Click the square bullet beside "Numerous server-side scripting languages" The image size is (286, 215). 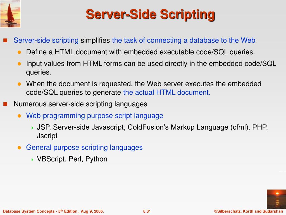(x=5, y=104)
